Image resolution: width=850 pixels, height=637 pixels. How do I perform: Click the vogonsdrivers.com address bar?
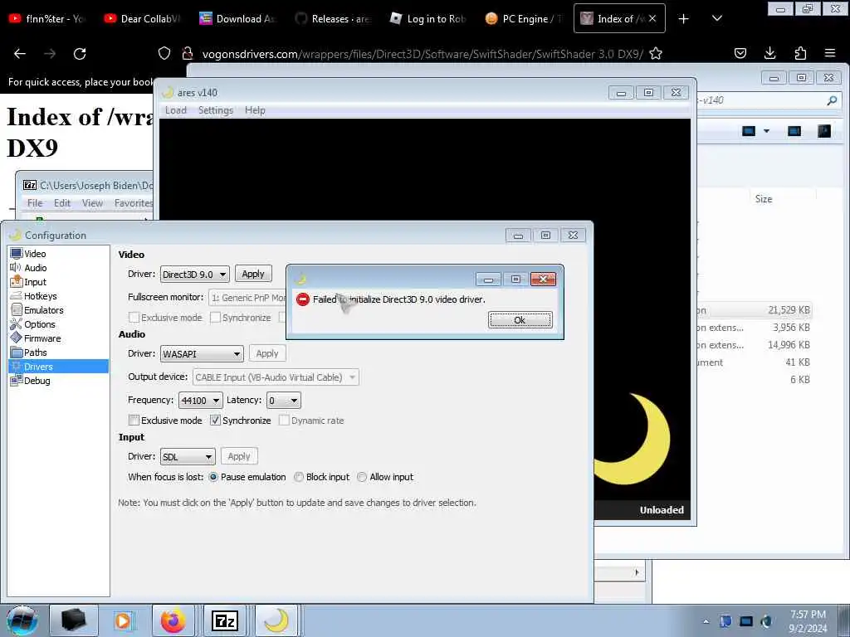coord(423,54)
